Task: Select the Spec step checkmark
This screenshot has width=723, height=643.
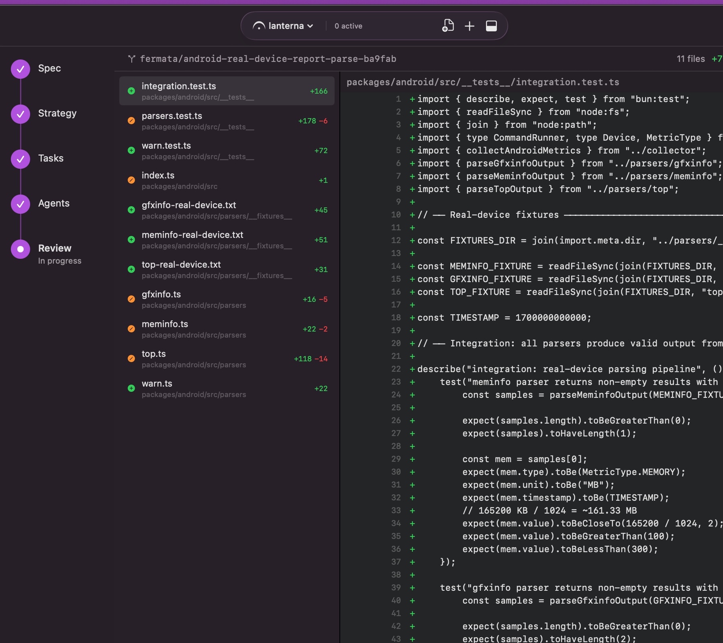Action: coord(20,69)
